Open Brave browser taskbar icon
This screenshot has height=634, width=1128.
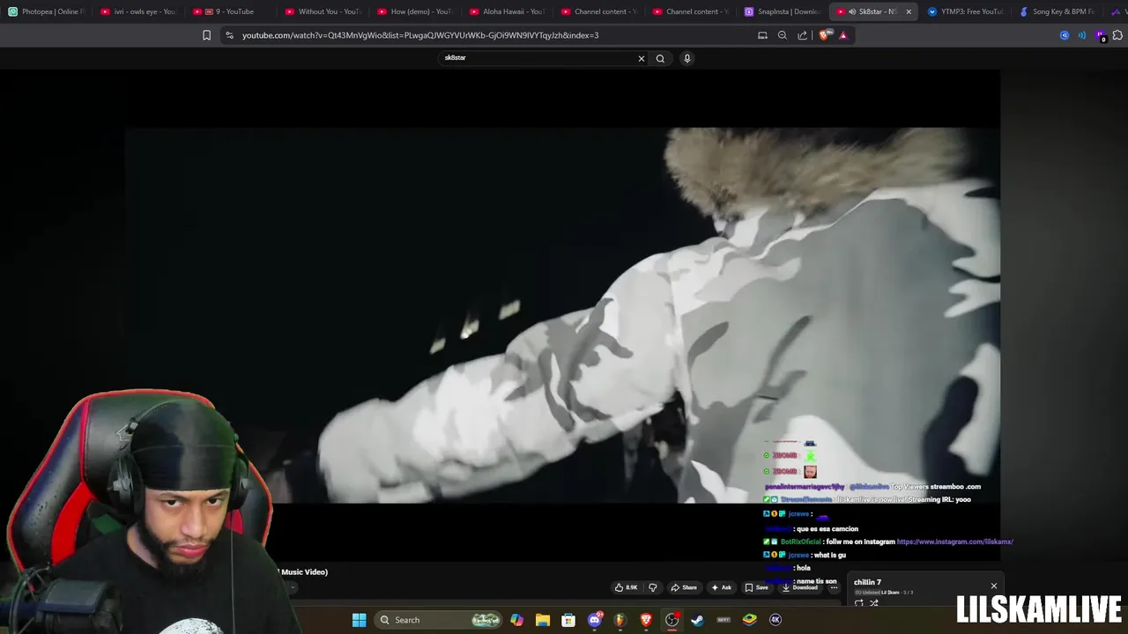pos(646,620)
